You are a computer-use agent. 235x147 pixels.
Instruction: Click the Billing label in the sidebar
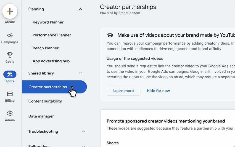pyautogui.click(x=10, y=101)
